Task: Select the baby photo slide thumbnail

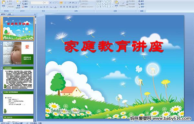Action: coord(18,53)
